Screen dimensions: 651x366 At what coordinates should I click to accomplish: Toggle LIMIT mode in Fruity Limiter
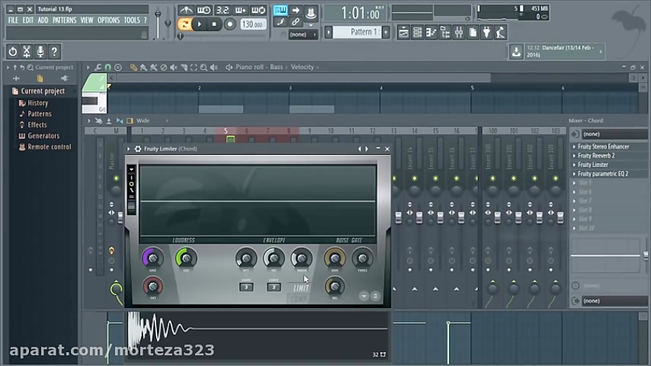[301, 288]
